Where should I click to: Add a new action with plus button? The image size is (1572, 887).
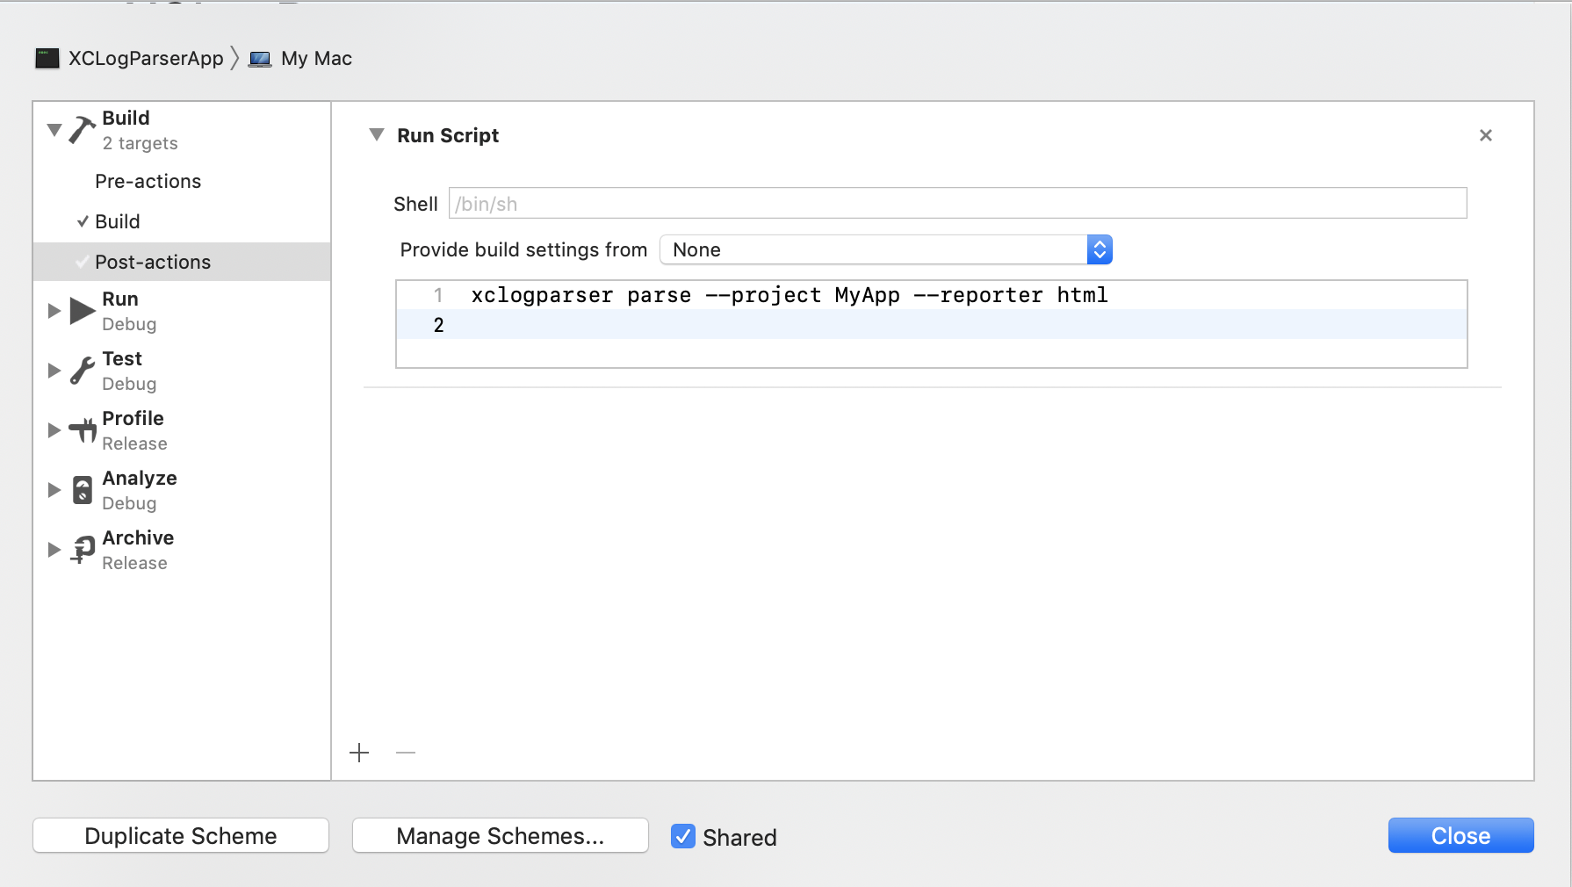[359, 753]
